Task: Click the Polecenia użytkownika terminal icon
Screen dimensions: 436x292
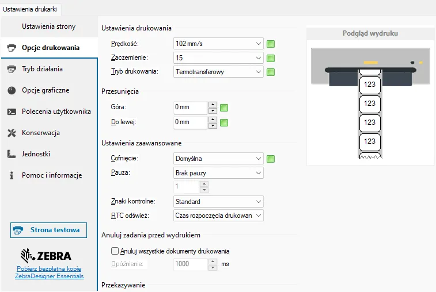Action: tap(11, 112)
